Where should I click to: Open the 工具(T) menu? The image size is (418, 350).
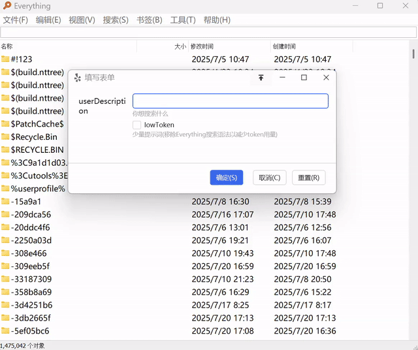[183, 20]
